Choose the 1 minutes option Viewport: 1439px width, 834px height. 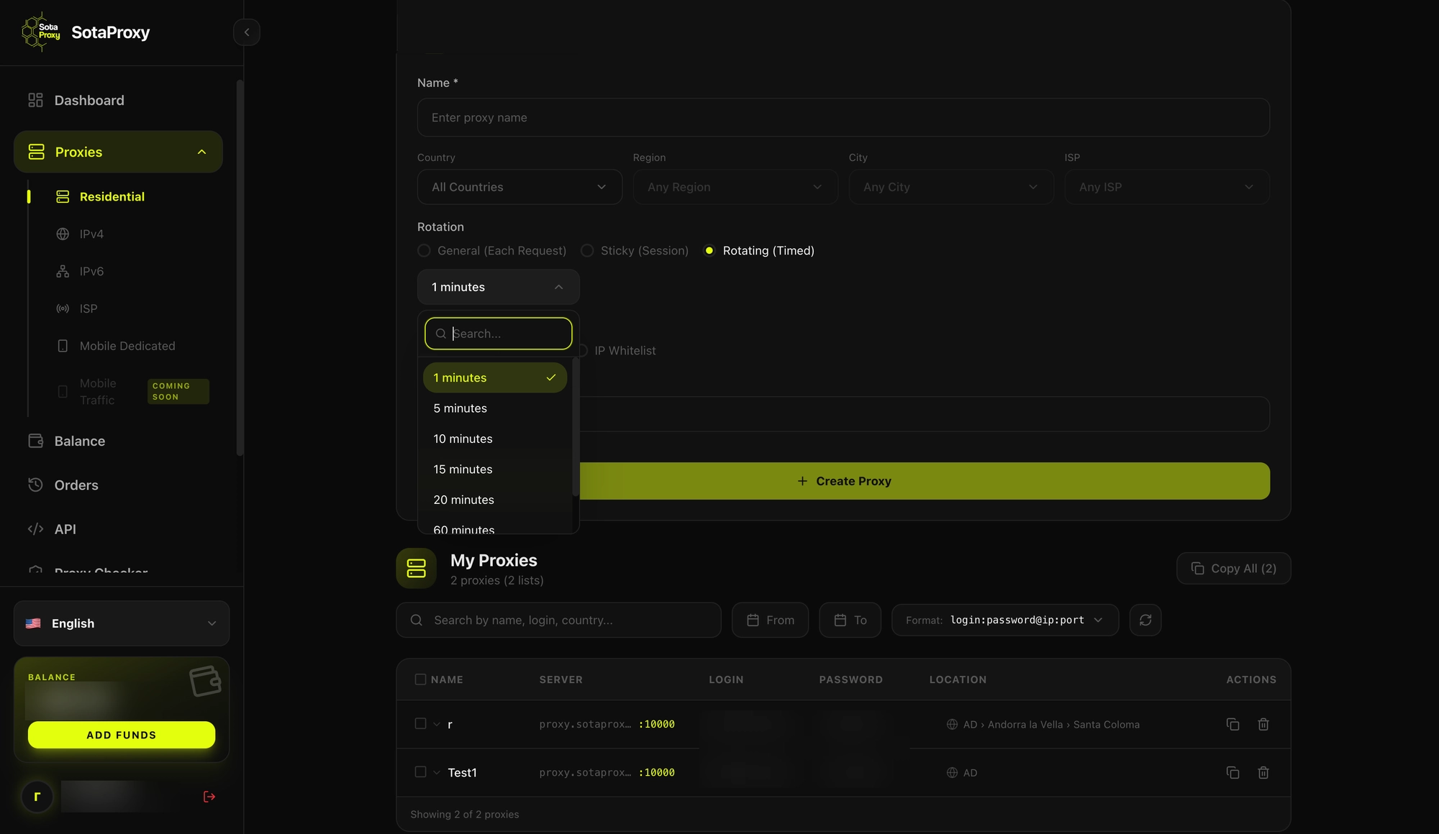coord(495,378)
